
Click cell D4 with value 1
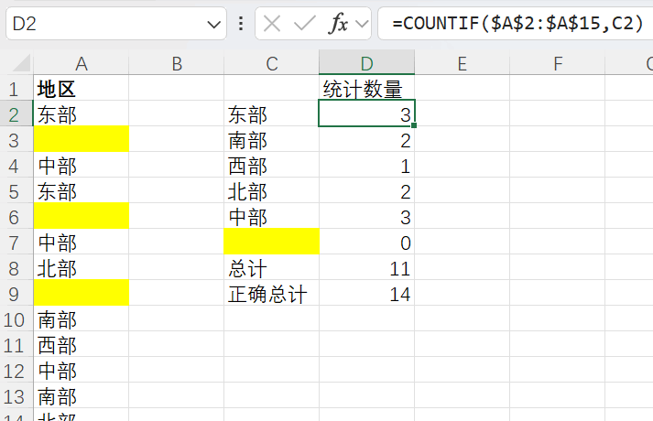tap(367, 165)
